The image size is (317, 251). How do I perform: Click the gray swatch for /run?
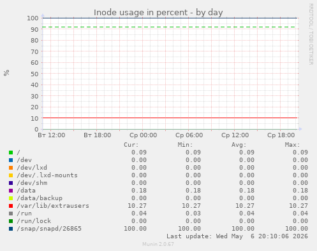pos(11,214)
